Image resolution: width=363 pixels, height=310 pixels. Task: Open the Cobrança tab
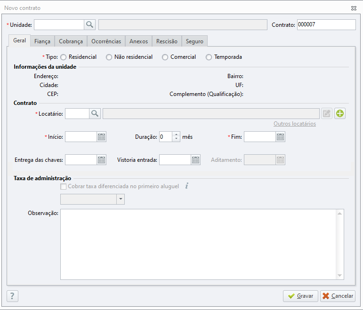[71, 41]
